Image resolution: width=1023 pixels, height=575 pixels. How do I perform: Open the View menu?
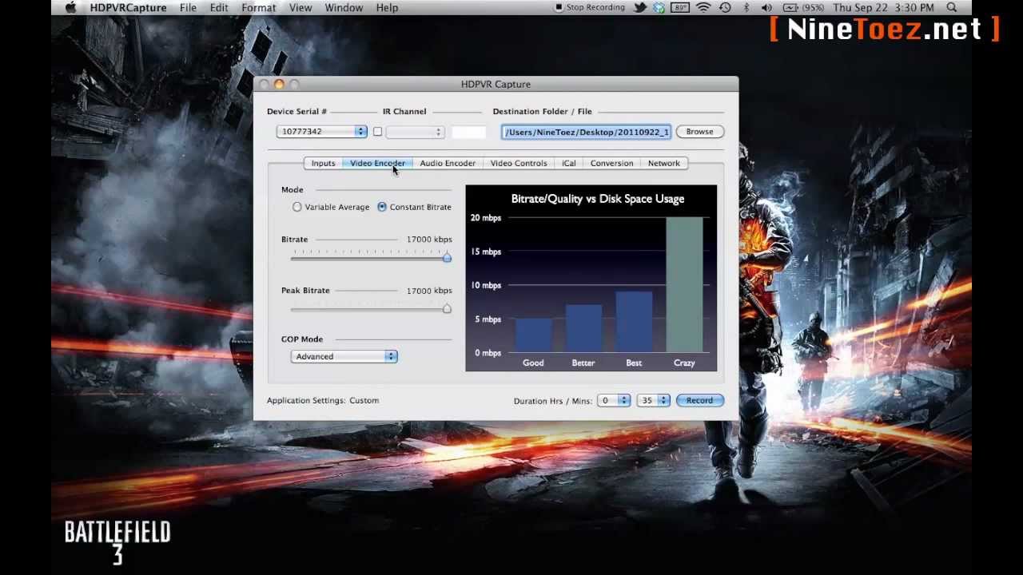(301, 7)
